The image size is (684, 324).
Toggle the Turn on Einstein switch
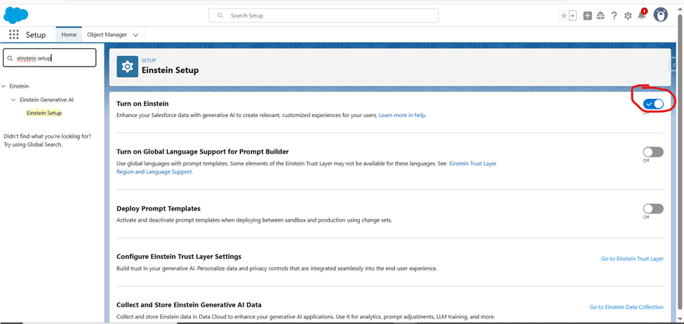(x=653, y=104)
